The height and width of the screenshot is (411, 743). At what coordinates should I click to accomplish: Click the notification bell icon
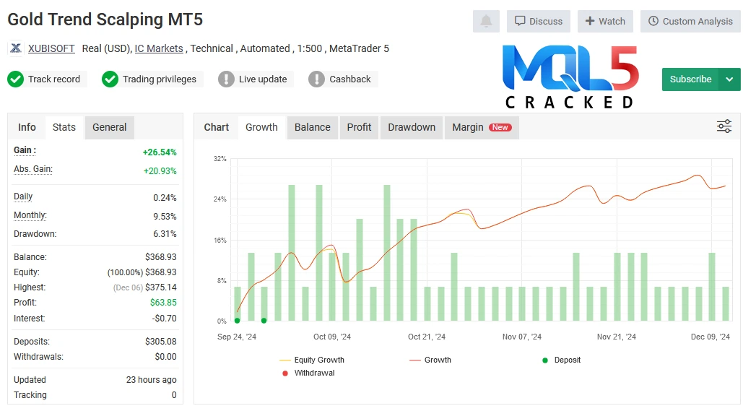click(486, 22)
